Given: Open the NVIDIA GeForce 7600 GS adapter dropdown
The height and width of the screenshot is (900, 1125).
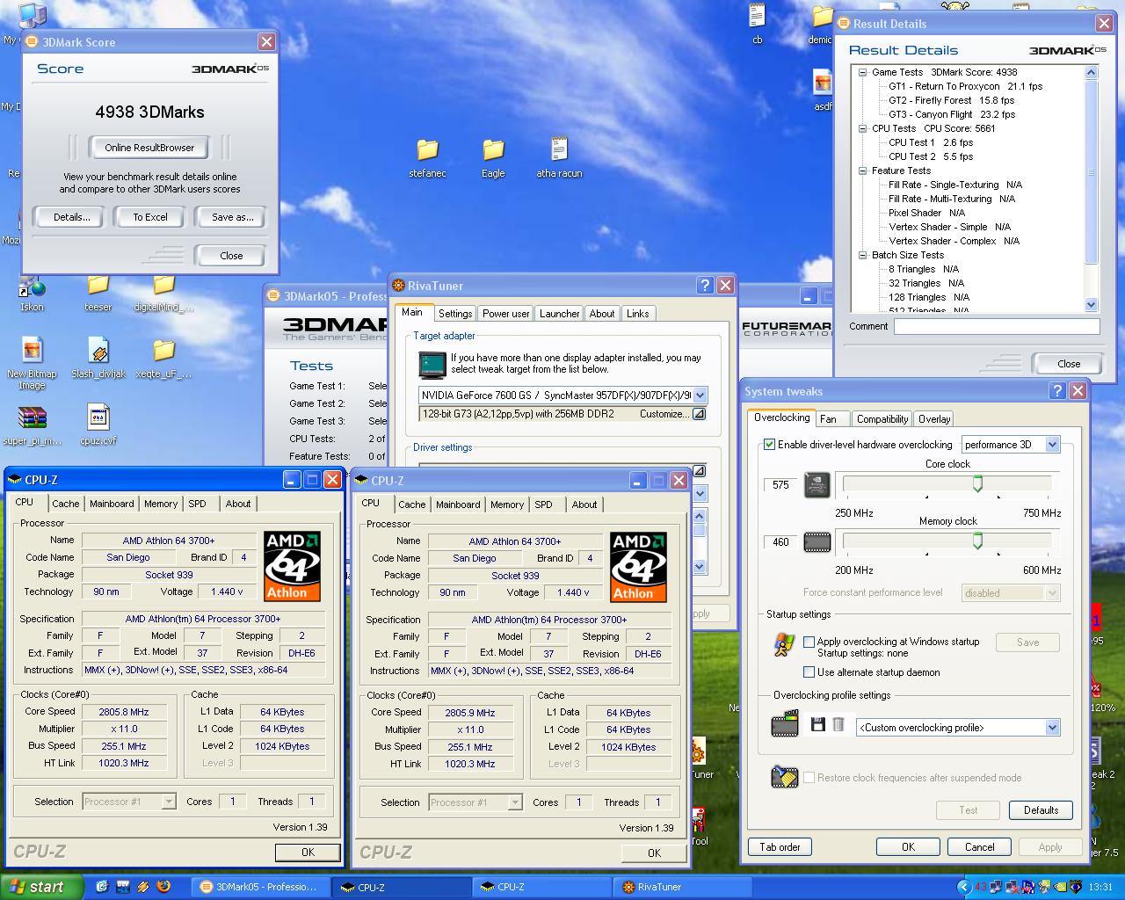Looking at the screenshot, I should (x=700, y=396).
